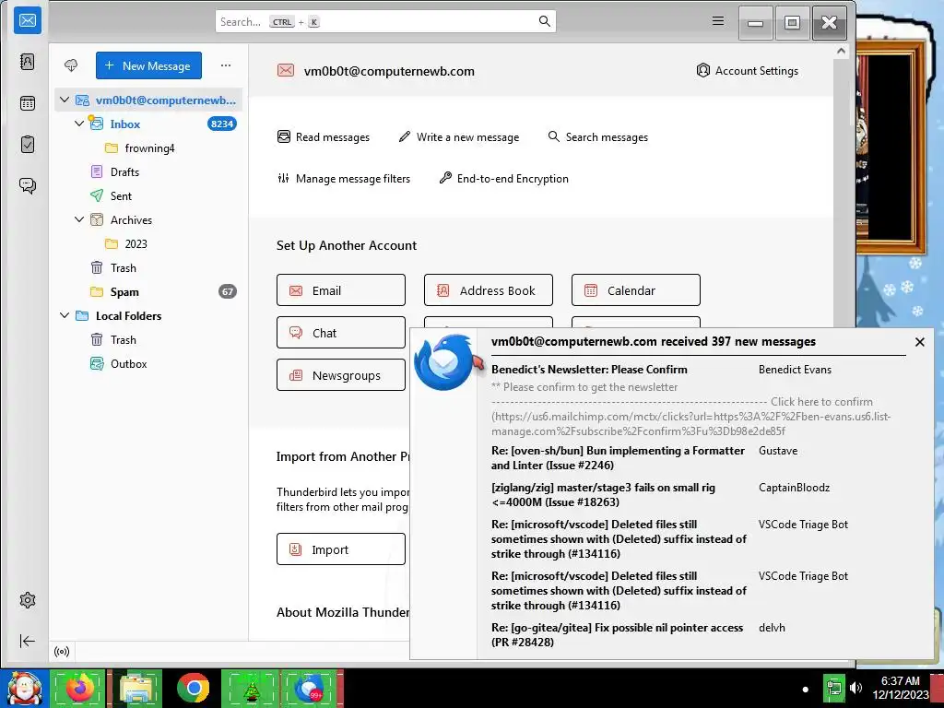The width and height of the screenshot is (944, 708).
Task: Click scrollbar up arrow in account pane
Action: coord(841,52)
